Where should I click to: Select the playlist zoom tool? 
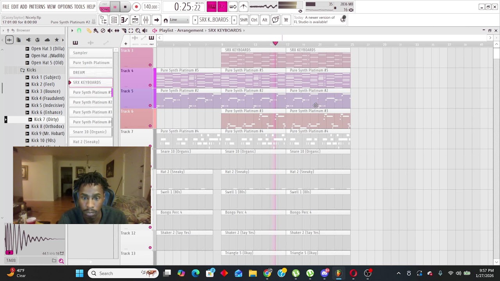tap(137, 30)
